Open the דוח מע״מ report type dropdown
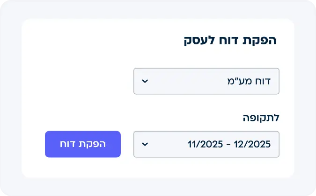 (x=206, y=81)
